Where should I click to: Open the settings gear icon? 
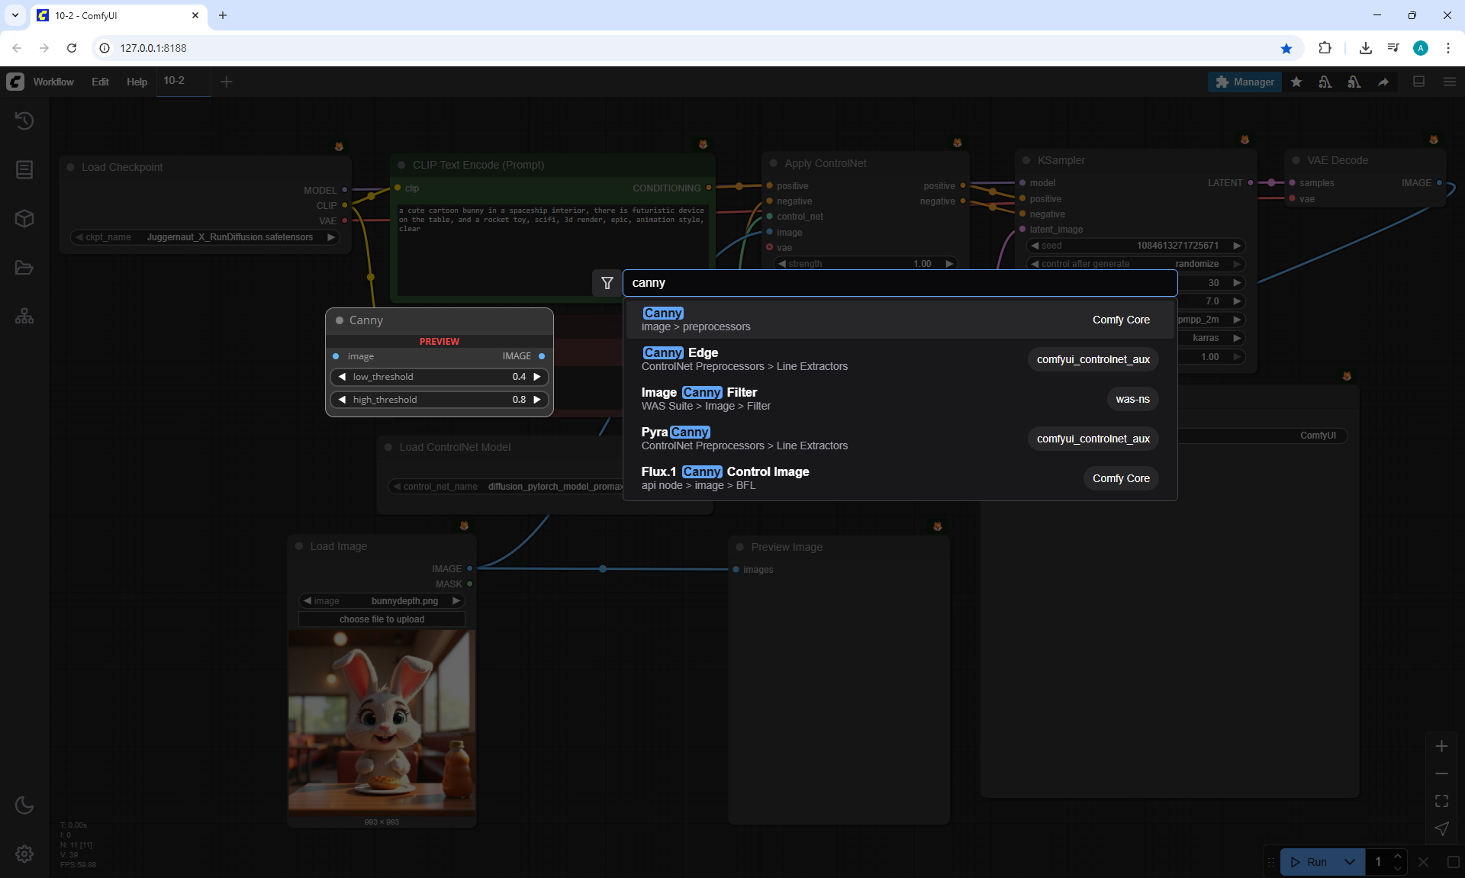point(24,854)
